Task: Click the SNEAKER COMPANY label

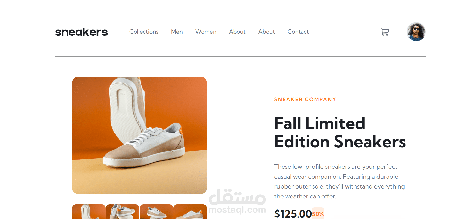Action: [305, 99]
